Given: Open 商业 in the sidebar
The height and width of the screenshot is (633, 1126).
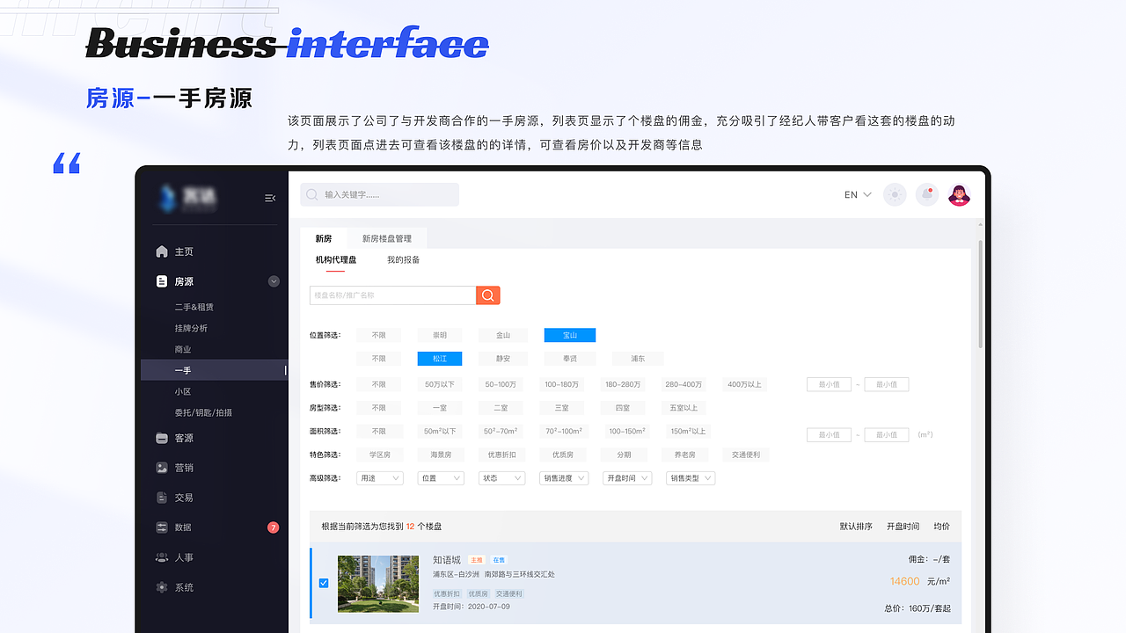Looking at the screenshot, I should point(183,349).
